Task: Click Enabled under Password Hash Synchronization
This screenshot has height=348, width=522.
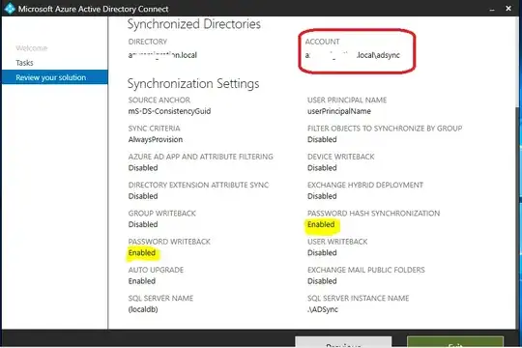Action: click(x=321, y=224)
